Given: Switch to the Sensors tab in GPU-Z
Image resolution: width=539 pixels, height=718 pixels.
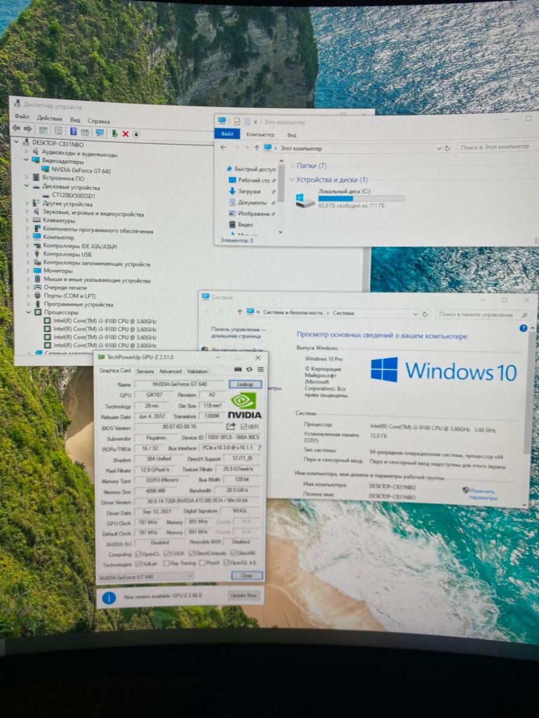Looking at the screenshot, I should 145,371.
